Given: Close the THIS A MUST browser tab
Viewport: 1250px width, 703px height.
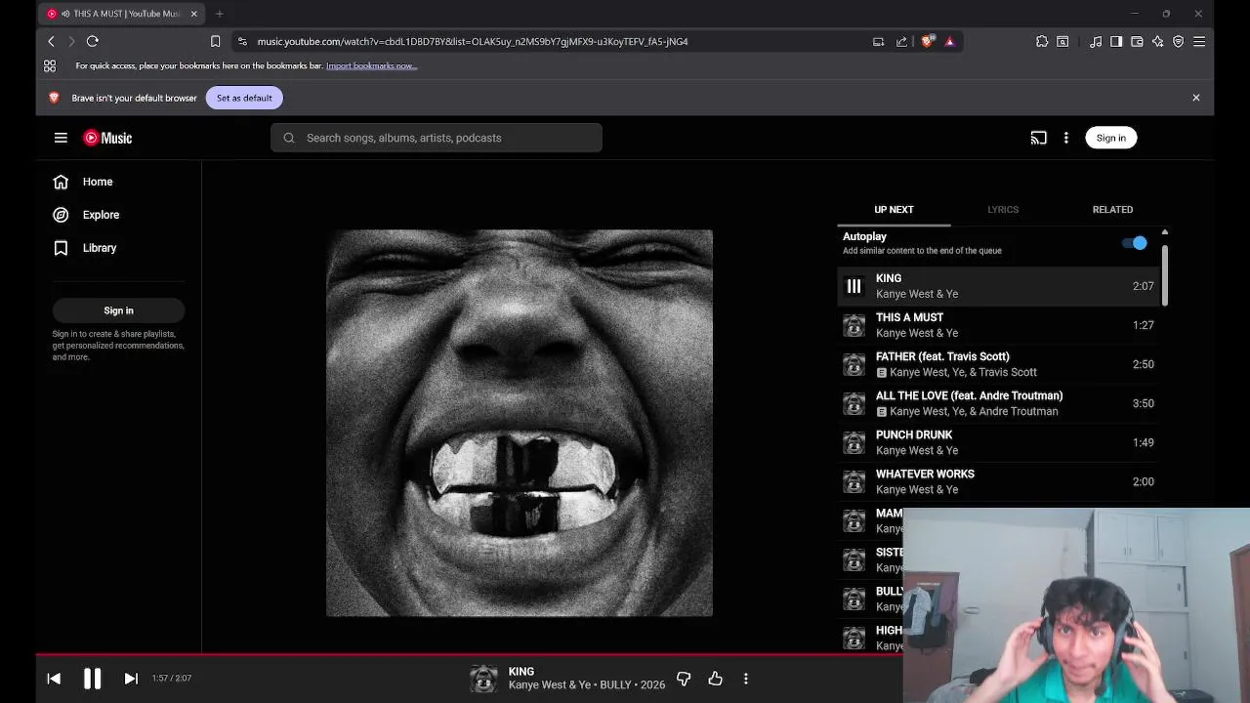Looking at the screenshot, I should point(193,14).
